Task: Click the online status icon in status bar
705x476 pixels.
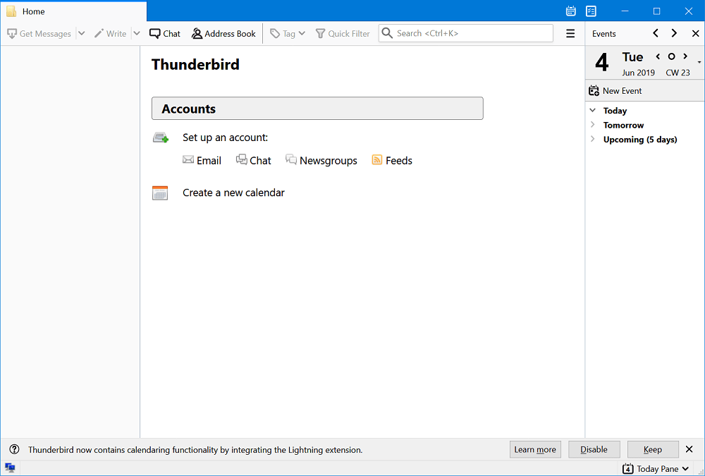Action: point(10,468)
